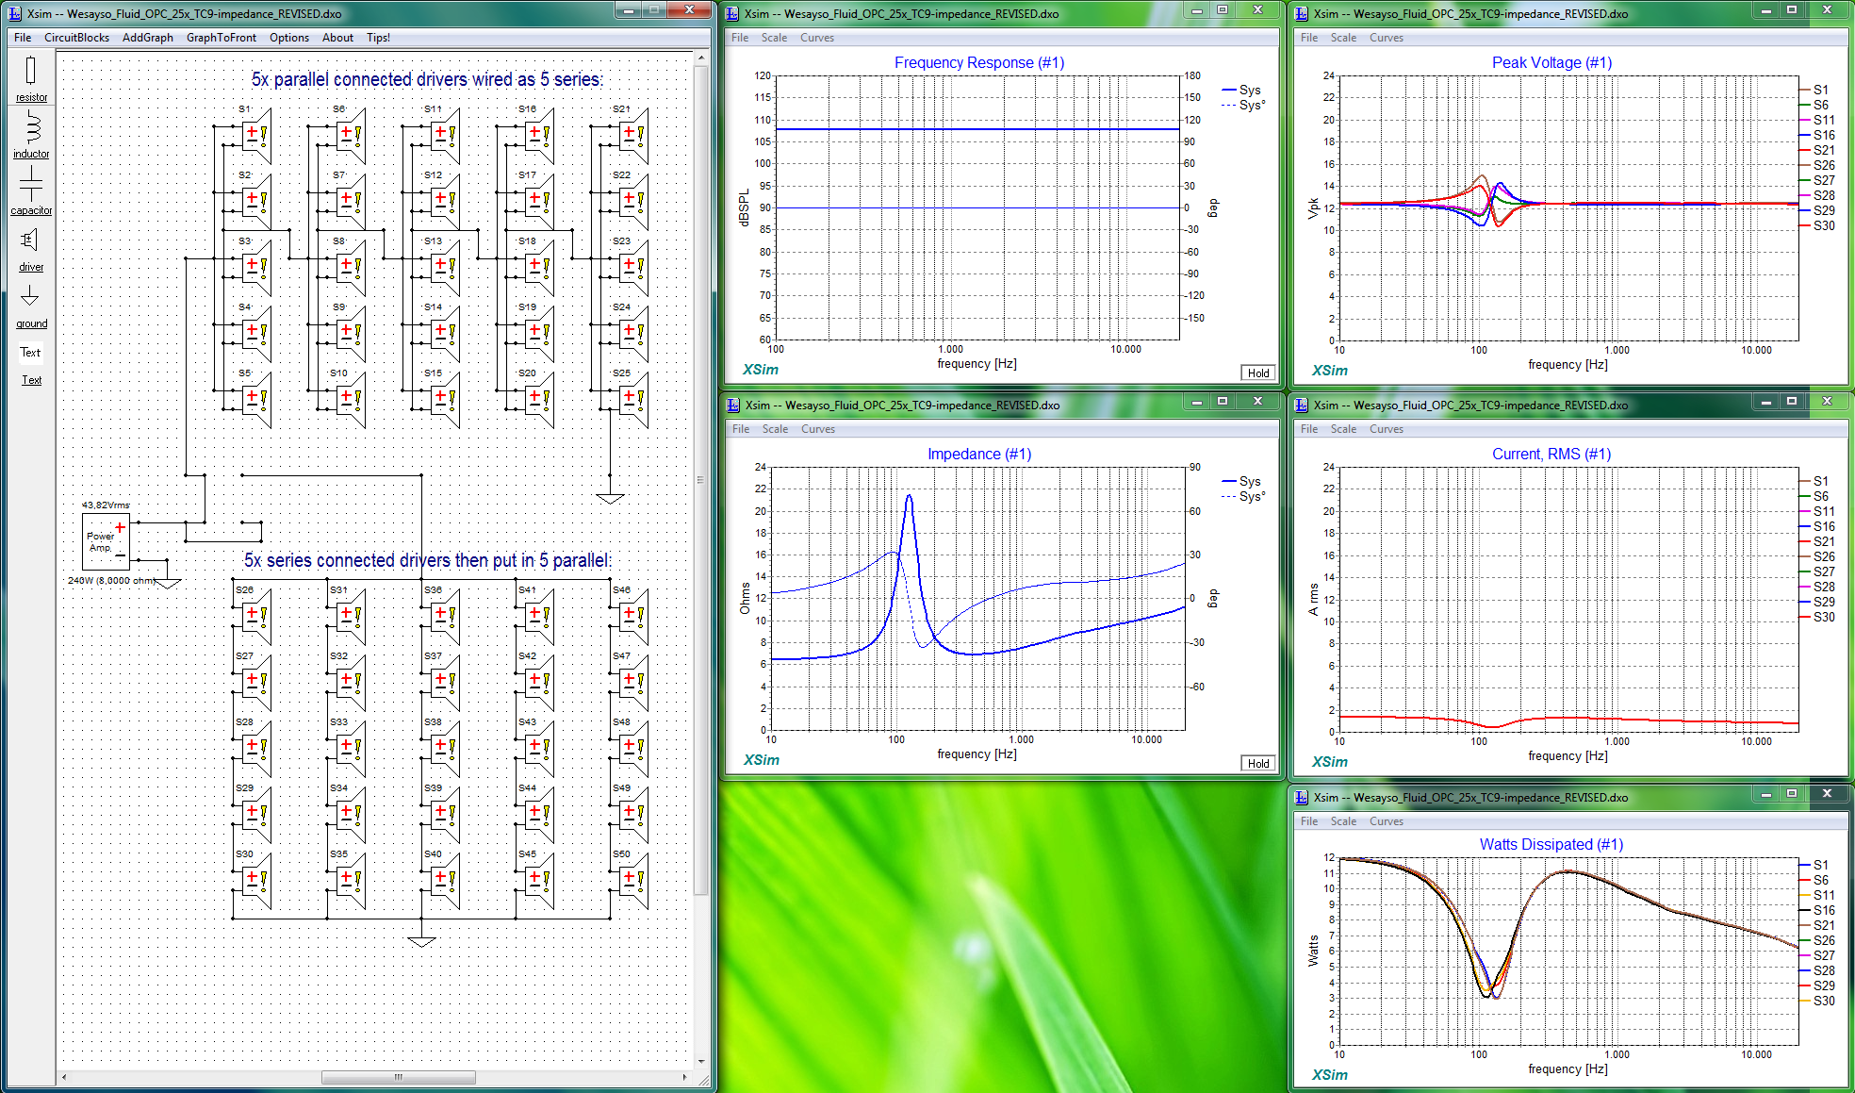The height and width of the screenshot is (1093, 1855).
Task: Select driver S38 speaker symbol
Action: tap(445, 749)
